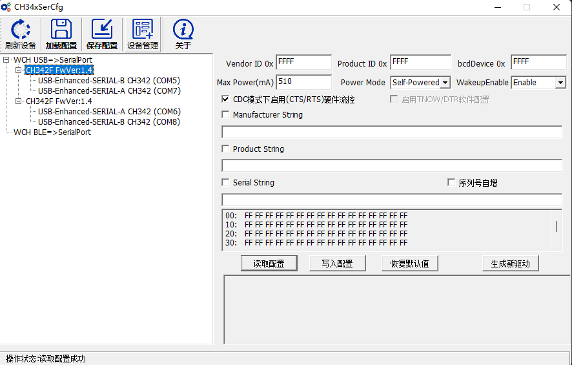This screenshot has width=572, height=365.
Task: Click the Vendor ID input field
Action: [303, 63]
